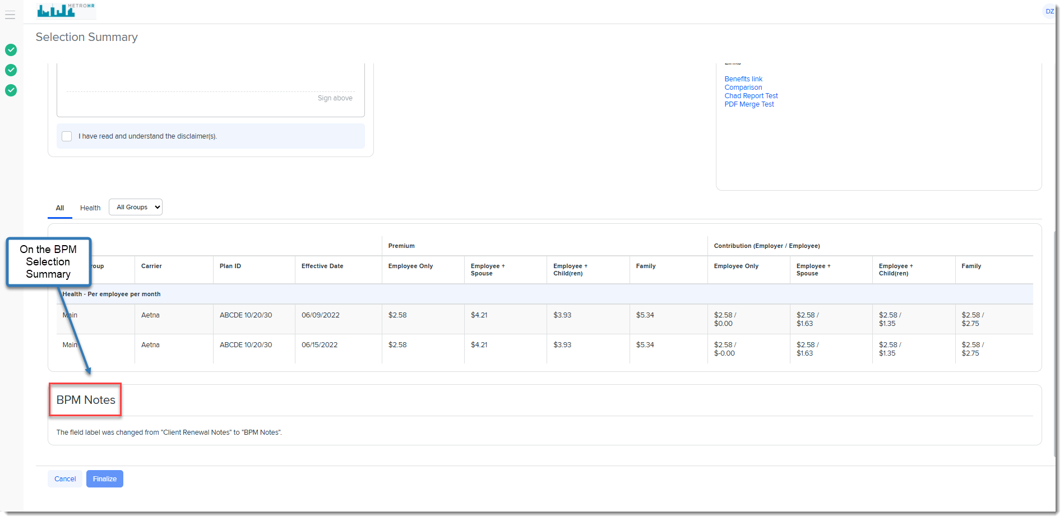The width and height of the screenshot is (1064, 520).
Task: Open the hamburger navigation menu
Action: coord(10,15)
